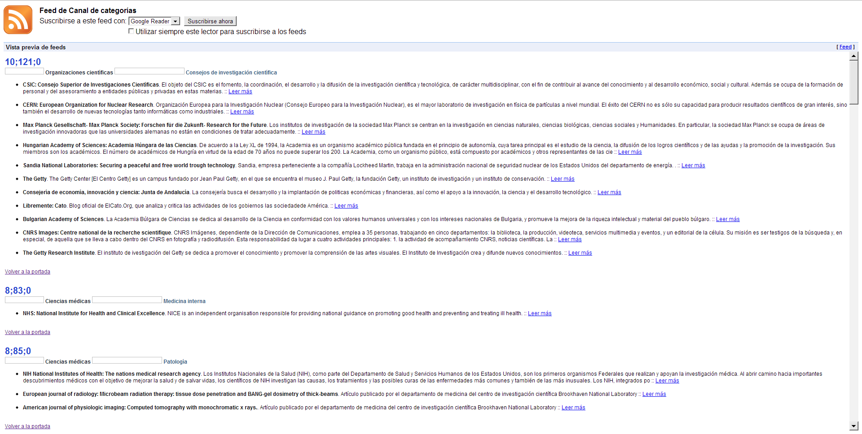Click Leer más for American journal physiologic imaging
The image size is (862, 434).
coord(573,408)
